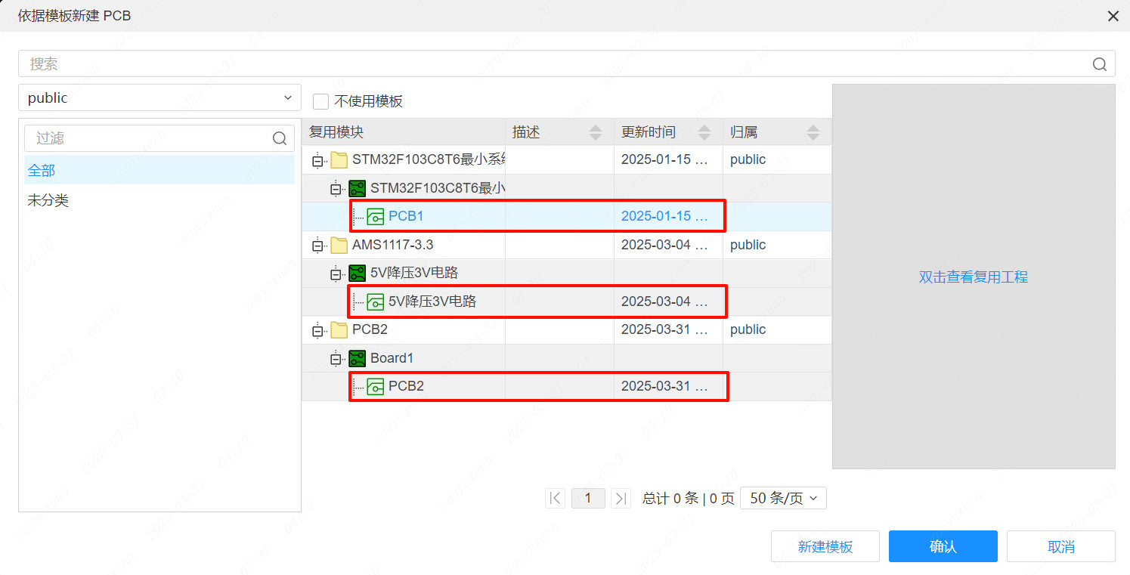Click the search magnifier icon

pyautogui.click(x=1099, y=63)
